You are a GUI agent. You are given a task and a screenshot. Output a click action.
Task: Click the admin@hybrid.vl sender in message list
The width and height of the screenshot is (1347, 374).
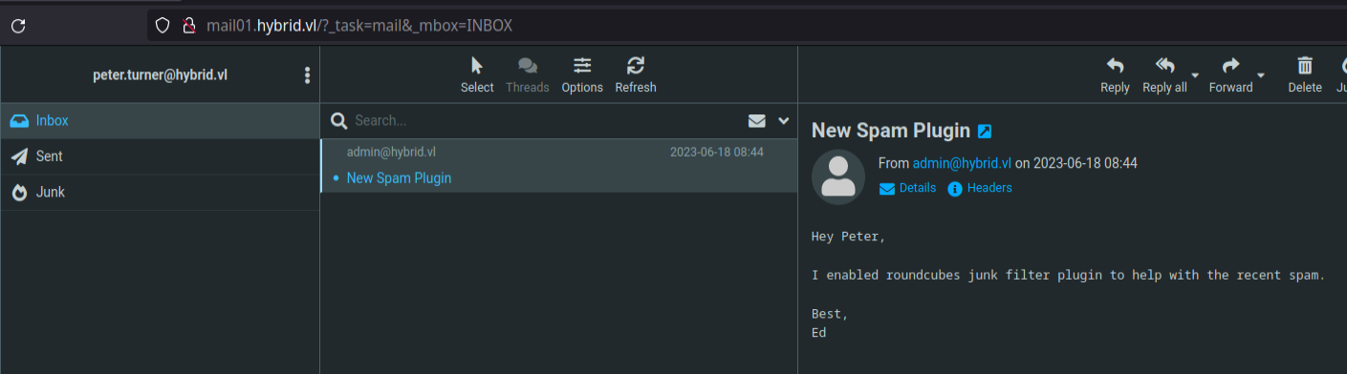click(x=391, y=152)
